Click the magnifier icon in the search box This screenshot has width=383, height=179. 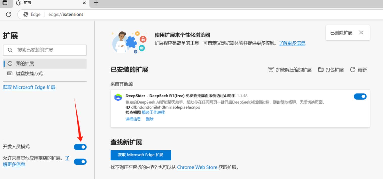(10, 50)
